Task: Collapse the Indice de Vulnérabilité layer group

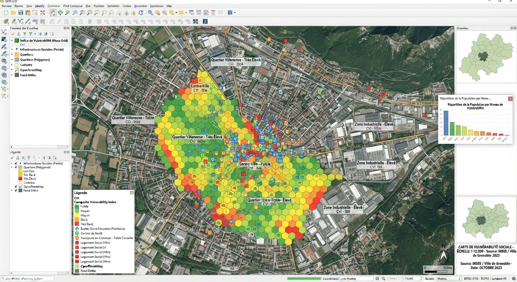Action: click(12, 40)
